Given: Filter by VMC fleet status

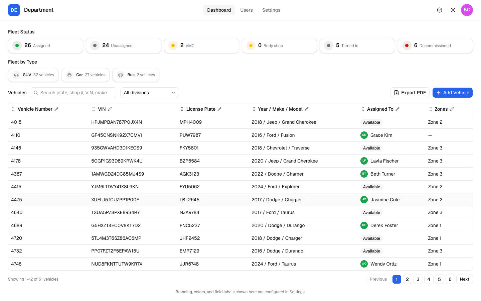Looking at the screenshot, I should (201, 45).
